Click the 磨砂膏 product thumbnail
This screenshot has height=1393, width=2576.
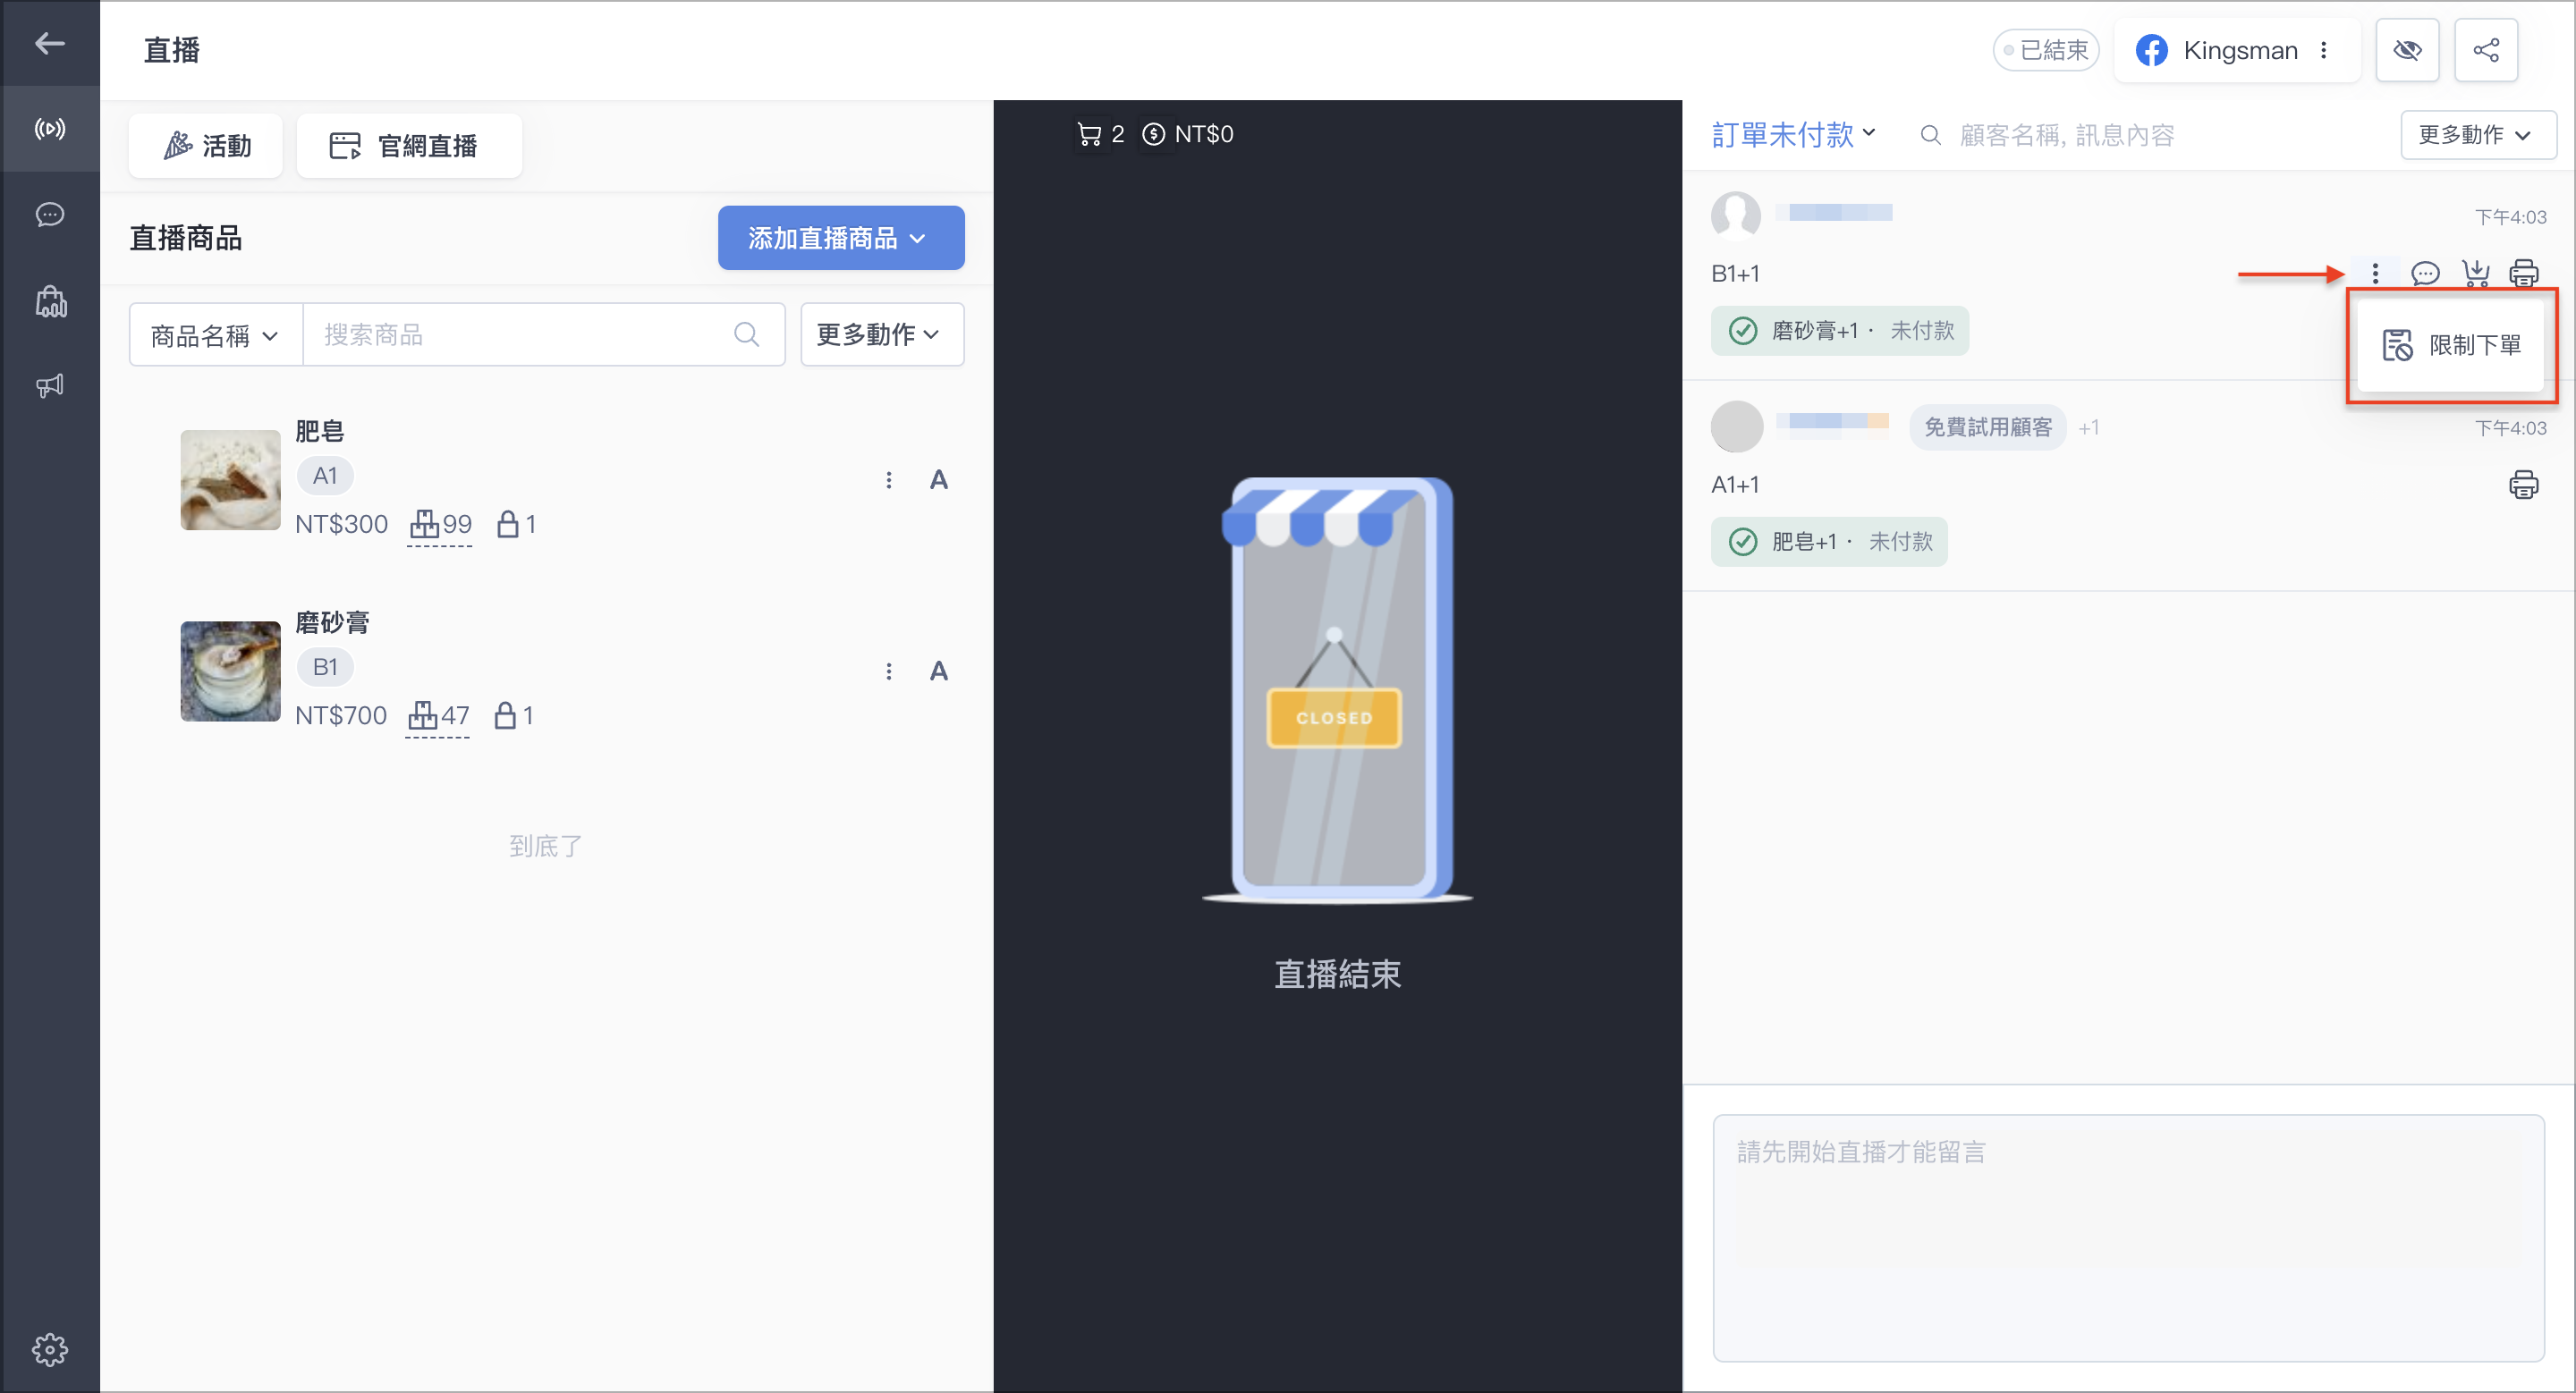coord(230,671)
